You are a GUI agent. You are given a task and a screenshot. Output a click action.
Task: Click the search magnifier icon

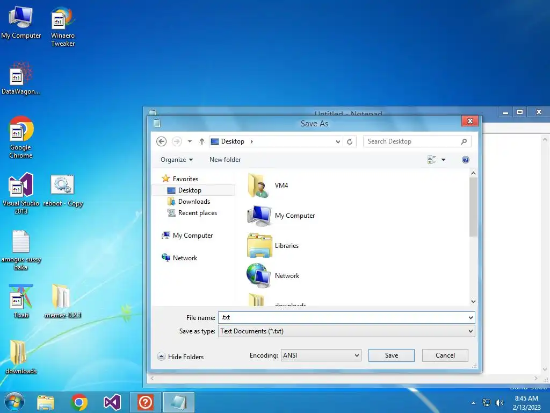click(464, 141)
